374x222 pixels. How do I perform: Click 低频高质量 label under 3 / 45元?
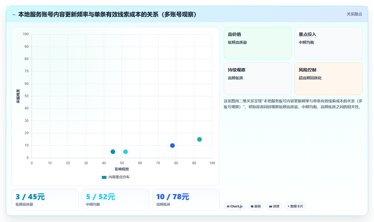24,204
